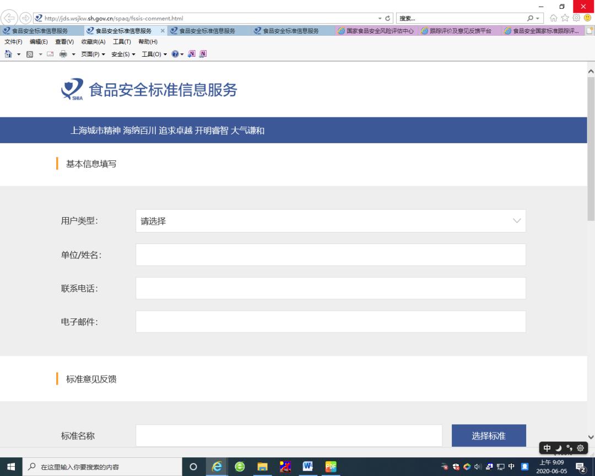Toggle the IME moon icon on floating bar
Screen dimensions: 595x476
558,448
